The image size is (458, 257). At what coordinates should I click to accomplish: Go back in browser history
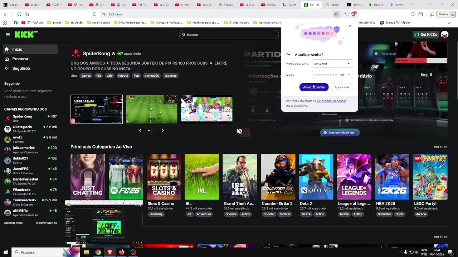coord(5,14)
